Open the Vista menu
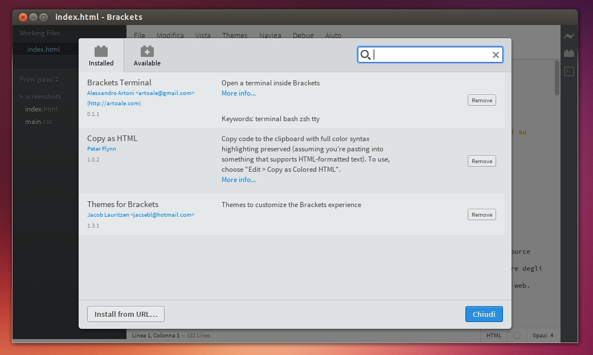Image resolution: width=593 pixels, height=355 pixels. tap(203, 35)
